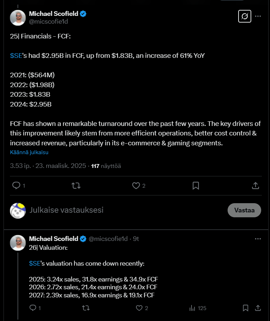View analytics of the Valuation post
Image resolution: width=270 pixels, height=321 pixels.
193,308
